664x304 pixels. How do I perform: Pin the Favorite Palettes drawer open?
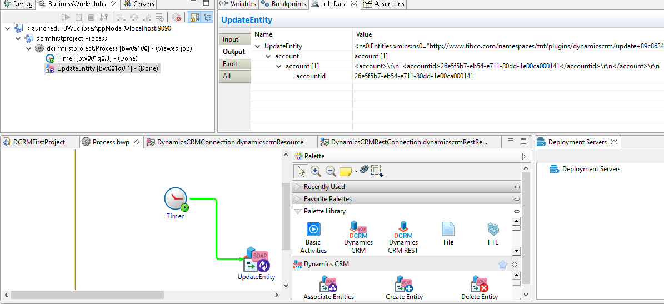pos(517,199)
